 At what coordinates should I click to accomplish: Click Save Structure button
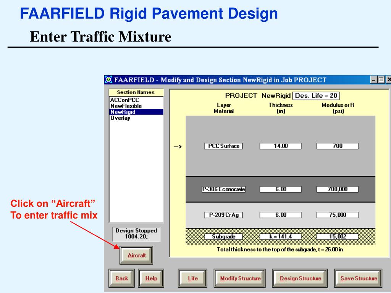[x=358, y=278]
